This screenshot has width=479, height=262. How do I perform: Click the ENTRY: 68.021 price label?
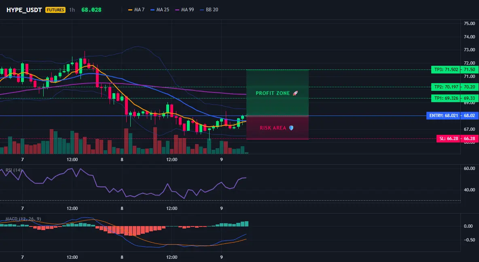(x=444, y=115)
